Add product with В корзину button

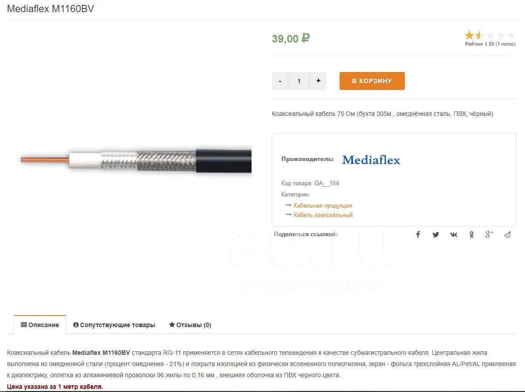[x=372, y=81]
